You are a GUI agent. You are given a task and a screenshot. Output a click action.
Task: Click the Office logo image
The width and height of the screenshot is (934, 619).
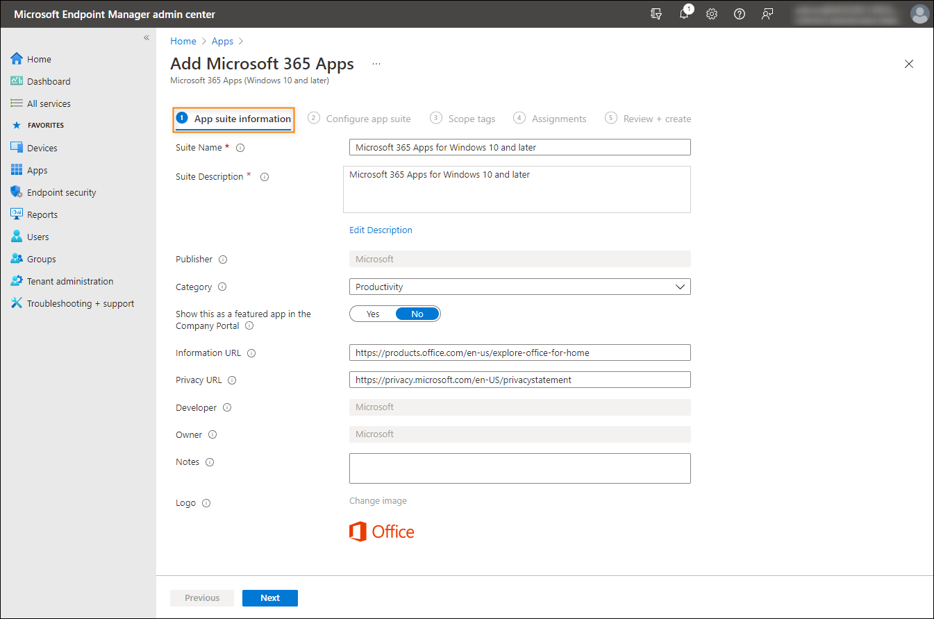382,532
